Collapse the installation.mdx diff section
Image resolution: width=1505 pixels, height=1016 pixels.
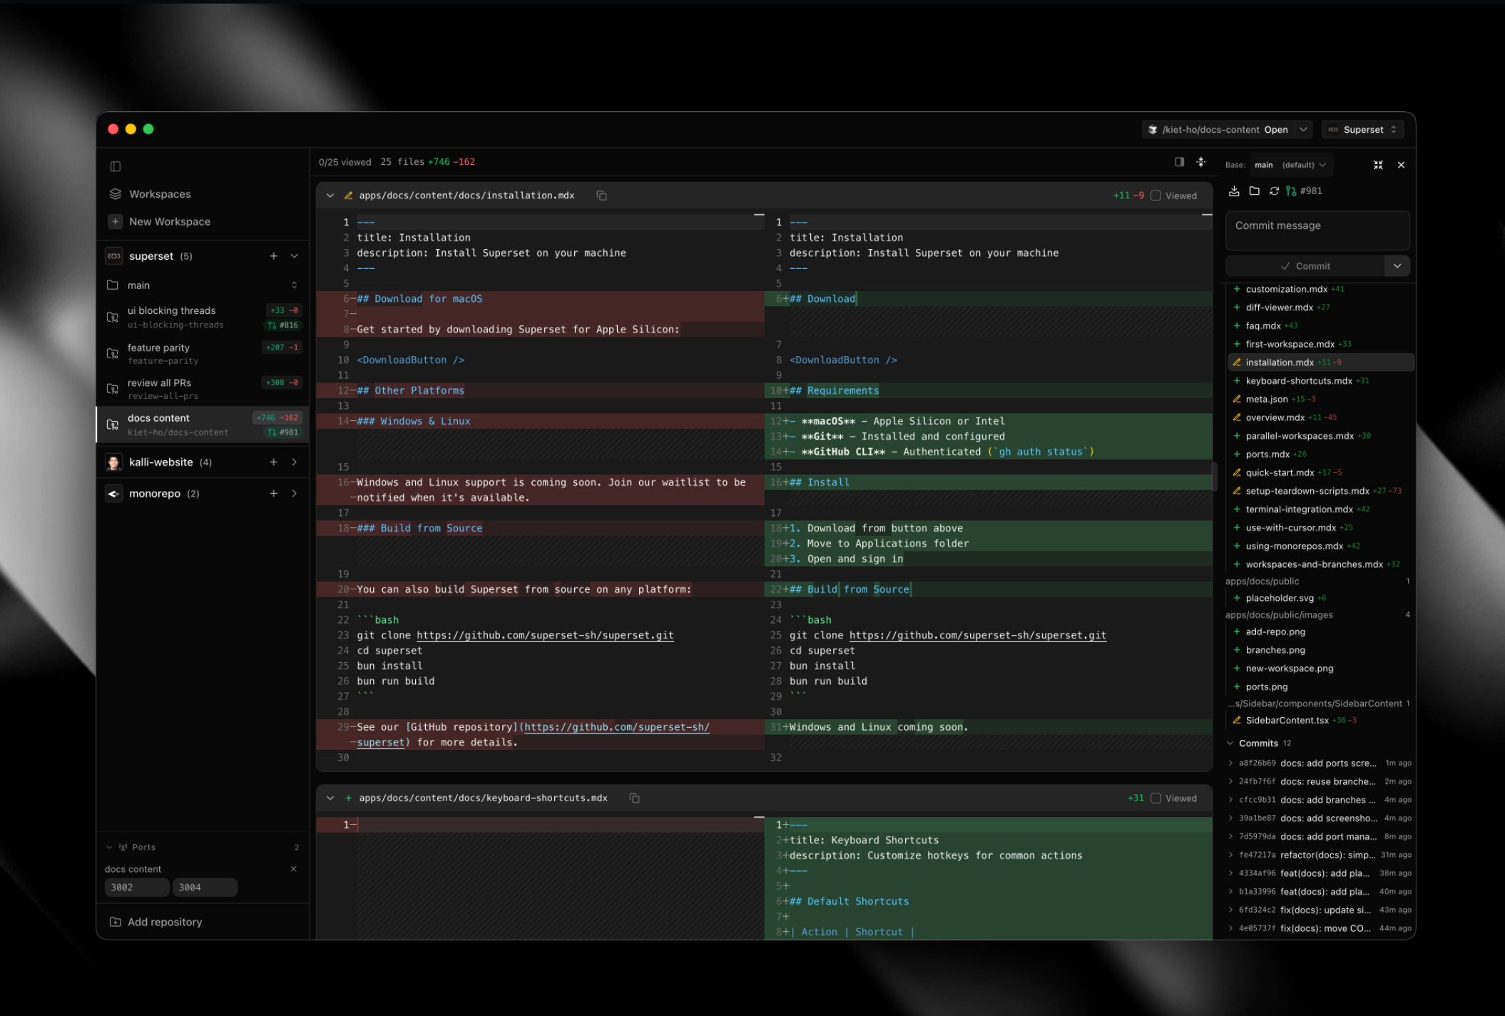pyautogui.click(x=330, y=195)
